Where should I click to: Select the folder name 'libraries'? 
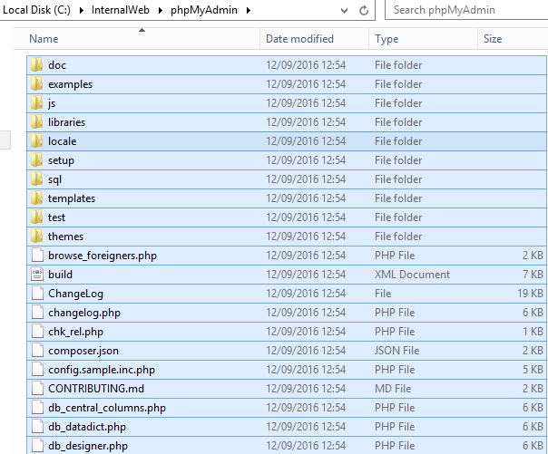click(67, 122)
